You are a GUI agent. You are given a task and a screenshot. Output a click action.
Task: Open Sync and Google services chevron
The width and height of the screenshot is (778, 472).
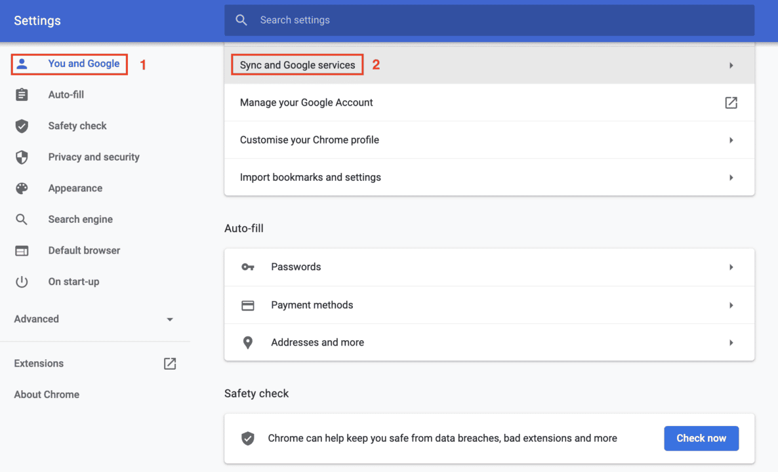[x=731, y=66]
